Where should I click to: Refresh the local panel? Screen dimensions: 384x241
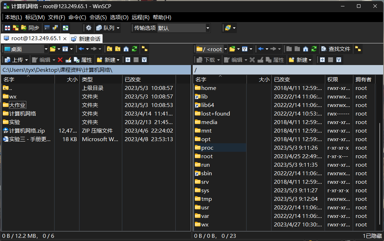point(134,49)
